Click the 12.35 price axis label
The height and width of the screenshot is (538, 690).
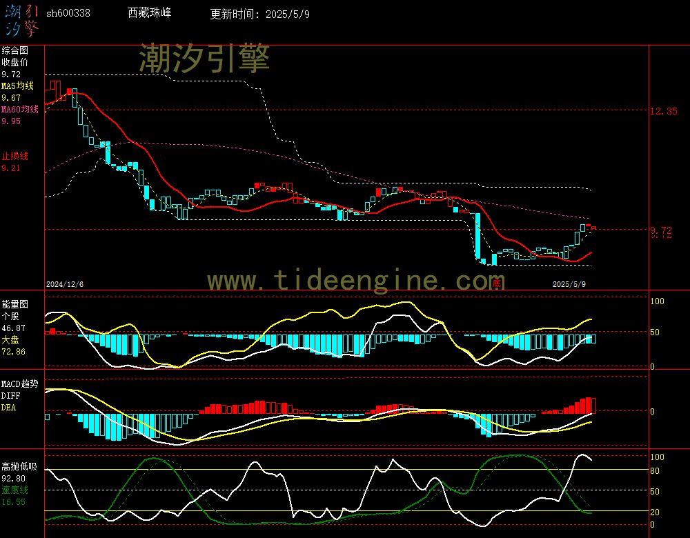[664, 111]
